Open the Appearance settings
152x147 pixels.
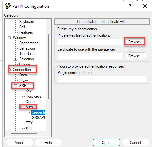pyautogui.click(x=29, y=43)
